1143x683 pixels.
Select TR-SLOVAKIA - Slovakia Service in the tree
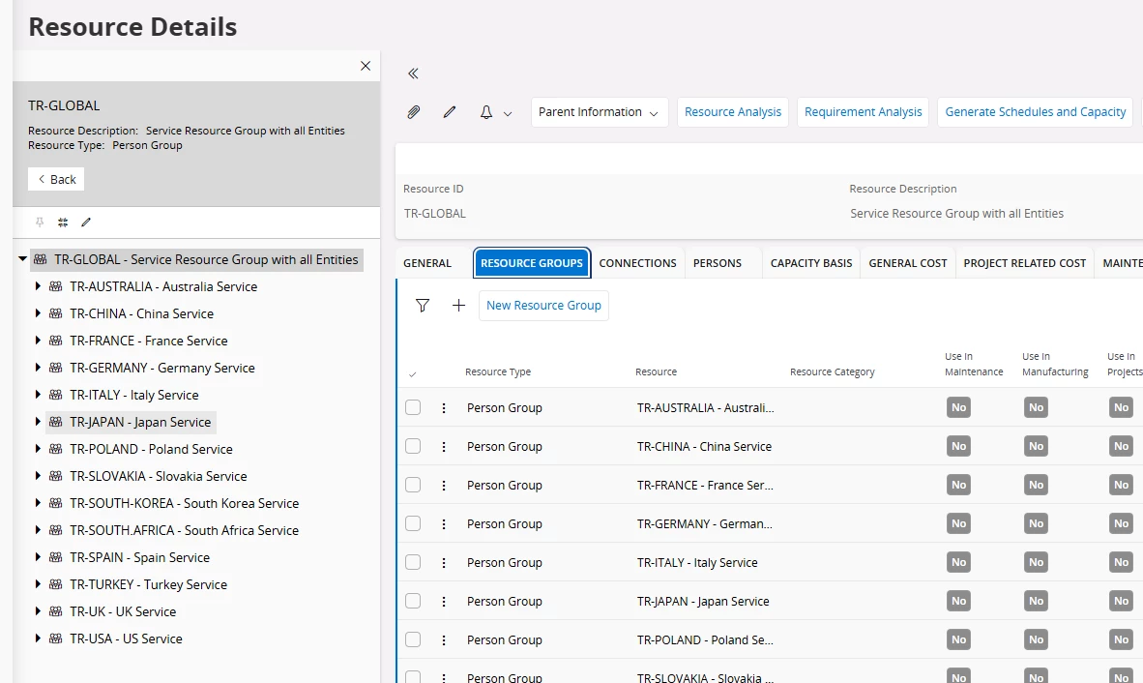click(x=159, y=476)
